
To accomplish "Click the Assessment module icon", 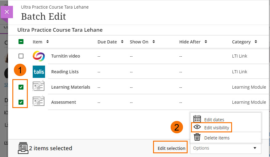I will (39, 102).
